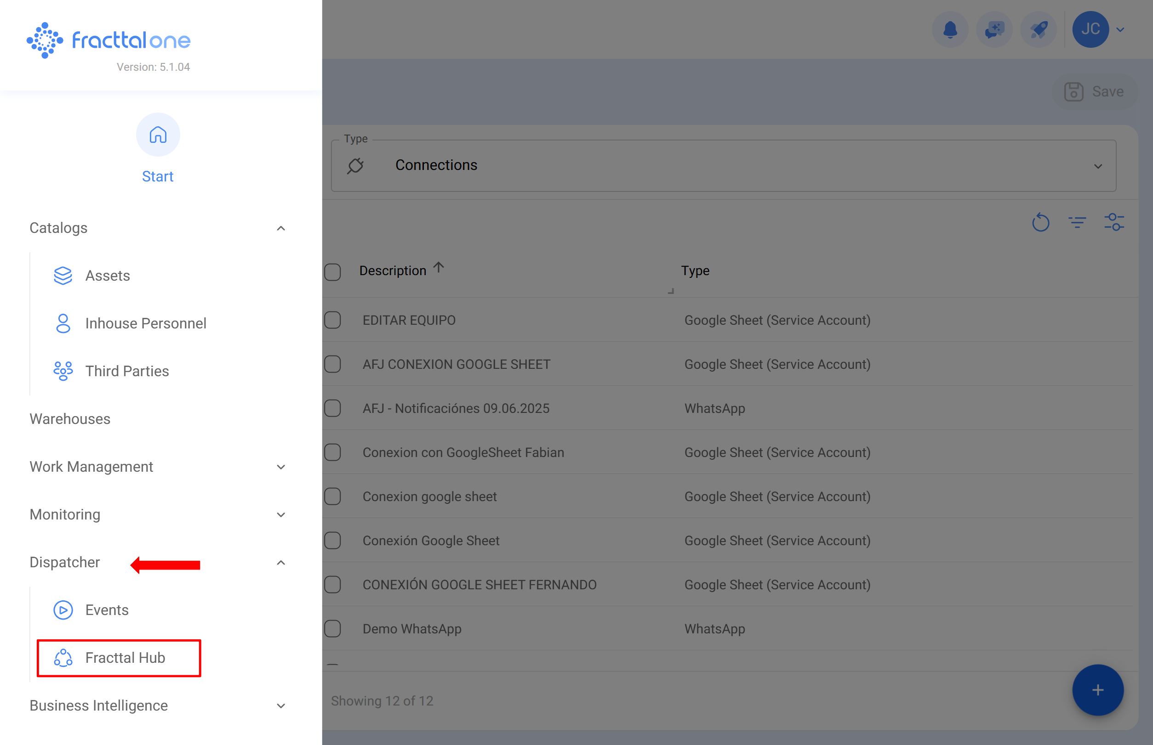Select the Demo WhatsApp row checkbox
This screenshot has height=745, width=1153.
[x=333, y=629]
